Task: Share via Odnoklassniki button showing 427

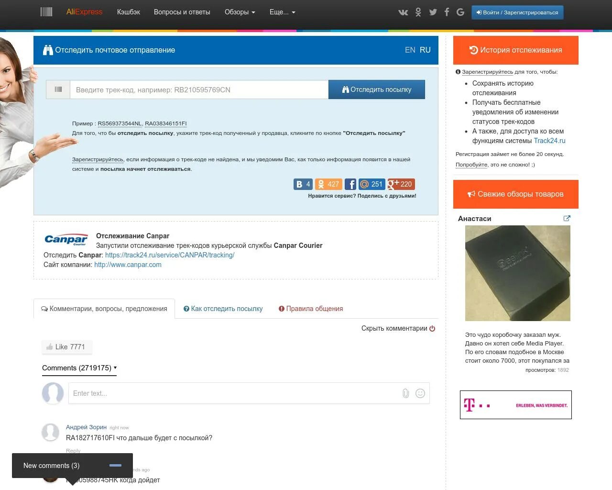Action: [328, 184]
